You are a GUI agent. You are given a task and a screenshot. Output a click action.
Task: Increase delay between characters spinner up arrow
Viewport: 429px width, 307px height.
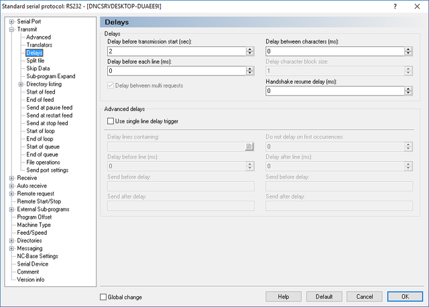(x=408, y=49)
